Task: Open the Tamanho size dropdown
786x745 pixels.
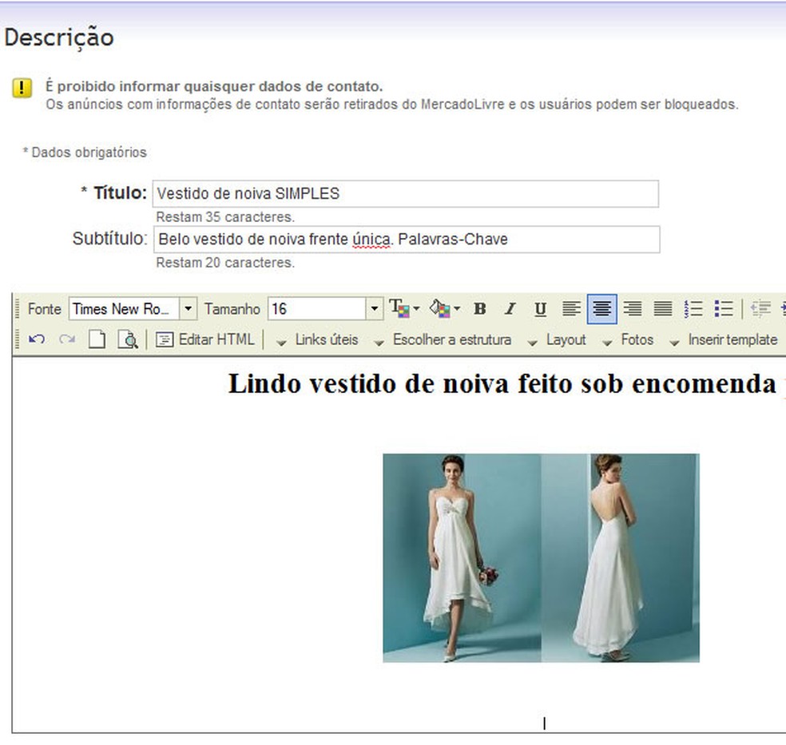Action: tap(373, 308)
